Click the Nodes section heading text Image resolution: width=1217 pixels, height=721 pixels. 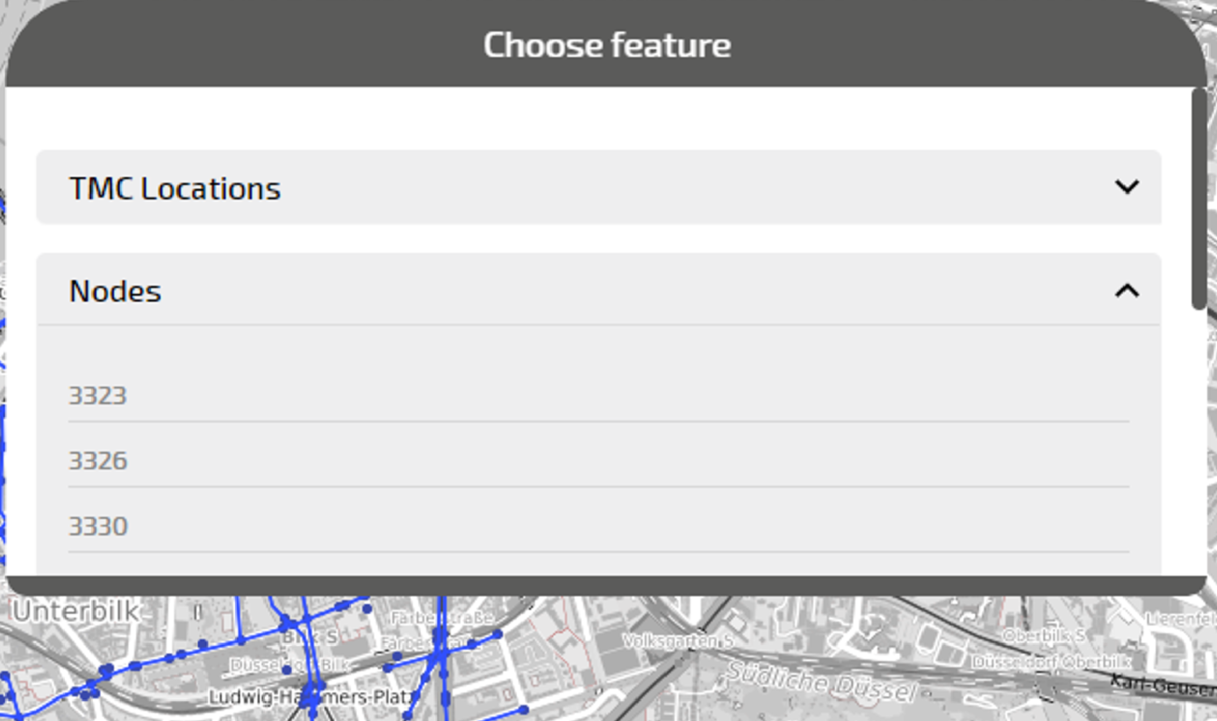[x=115, y=292]
